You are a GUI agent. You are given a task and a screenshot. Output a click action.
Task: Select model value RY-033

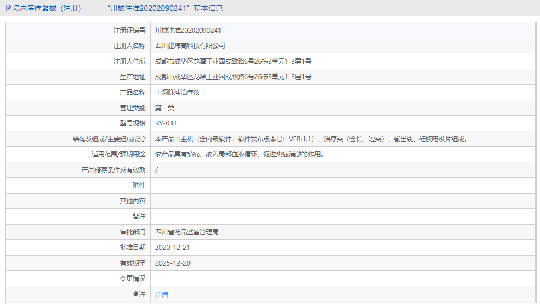pos(166,123)
